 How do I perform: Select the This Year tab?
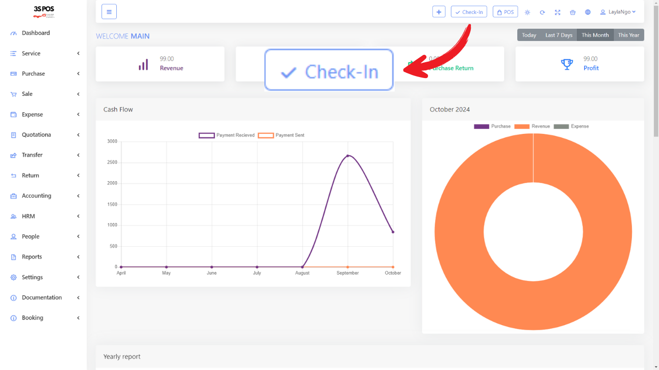point(628,35)
